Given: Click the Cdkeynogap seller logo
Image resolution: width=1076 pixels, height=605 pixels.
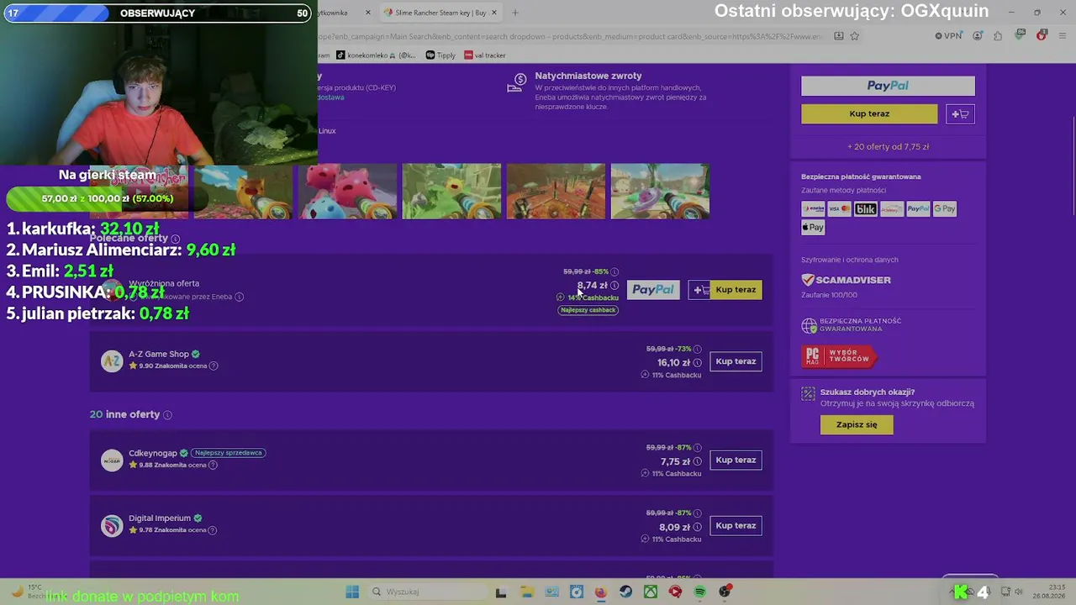Looking at the screenshot, I should (112, 460).
